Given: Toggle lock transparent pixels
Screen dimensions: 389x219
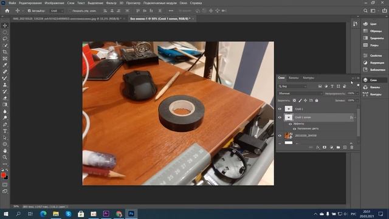Looking at the screenshot, I should coord(294,100).
